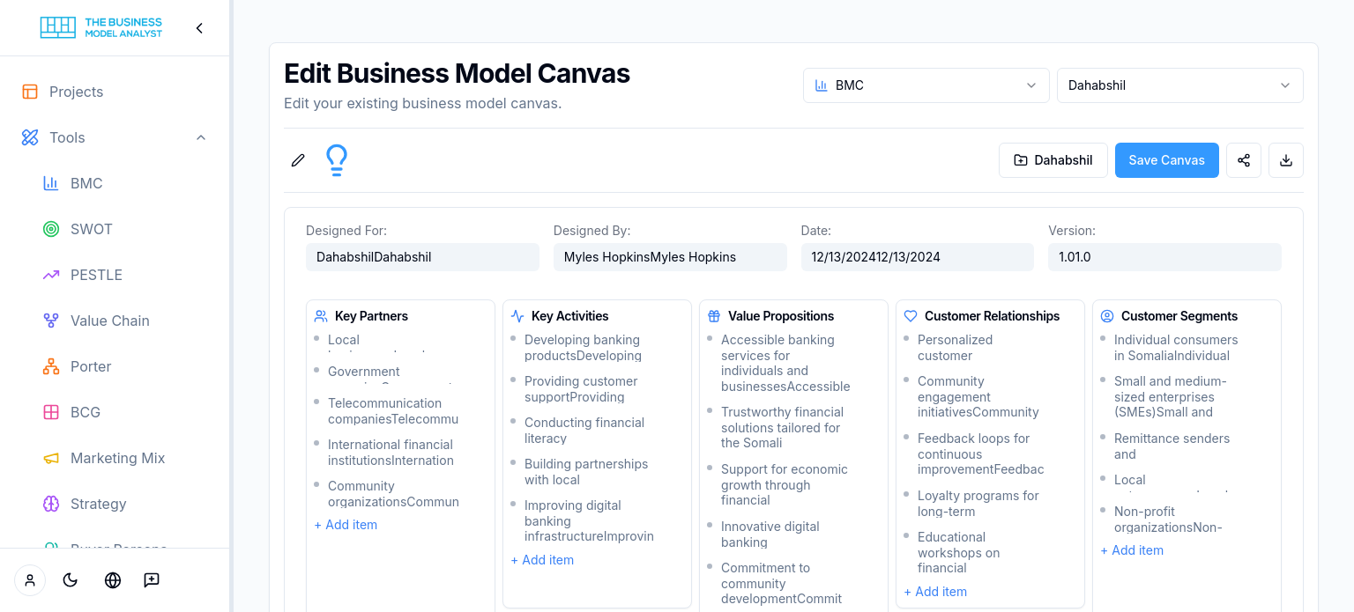Click the lightbulb ideas icon
The image size is (1354, 612).
[337, 160]
